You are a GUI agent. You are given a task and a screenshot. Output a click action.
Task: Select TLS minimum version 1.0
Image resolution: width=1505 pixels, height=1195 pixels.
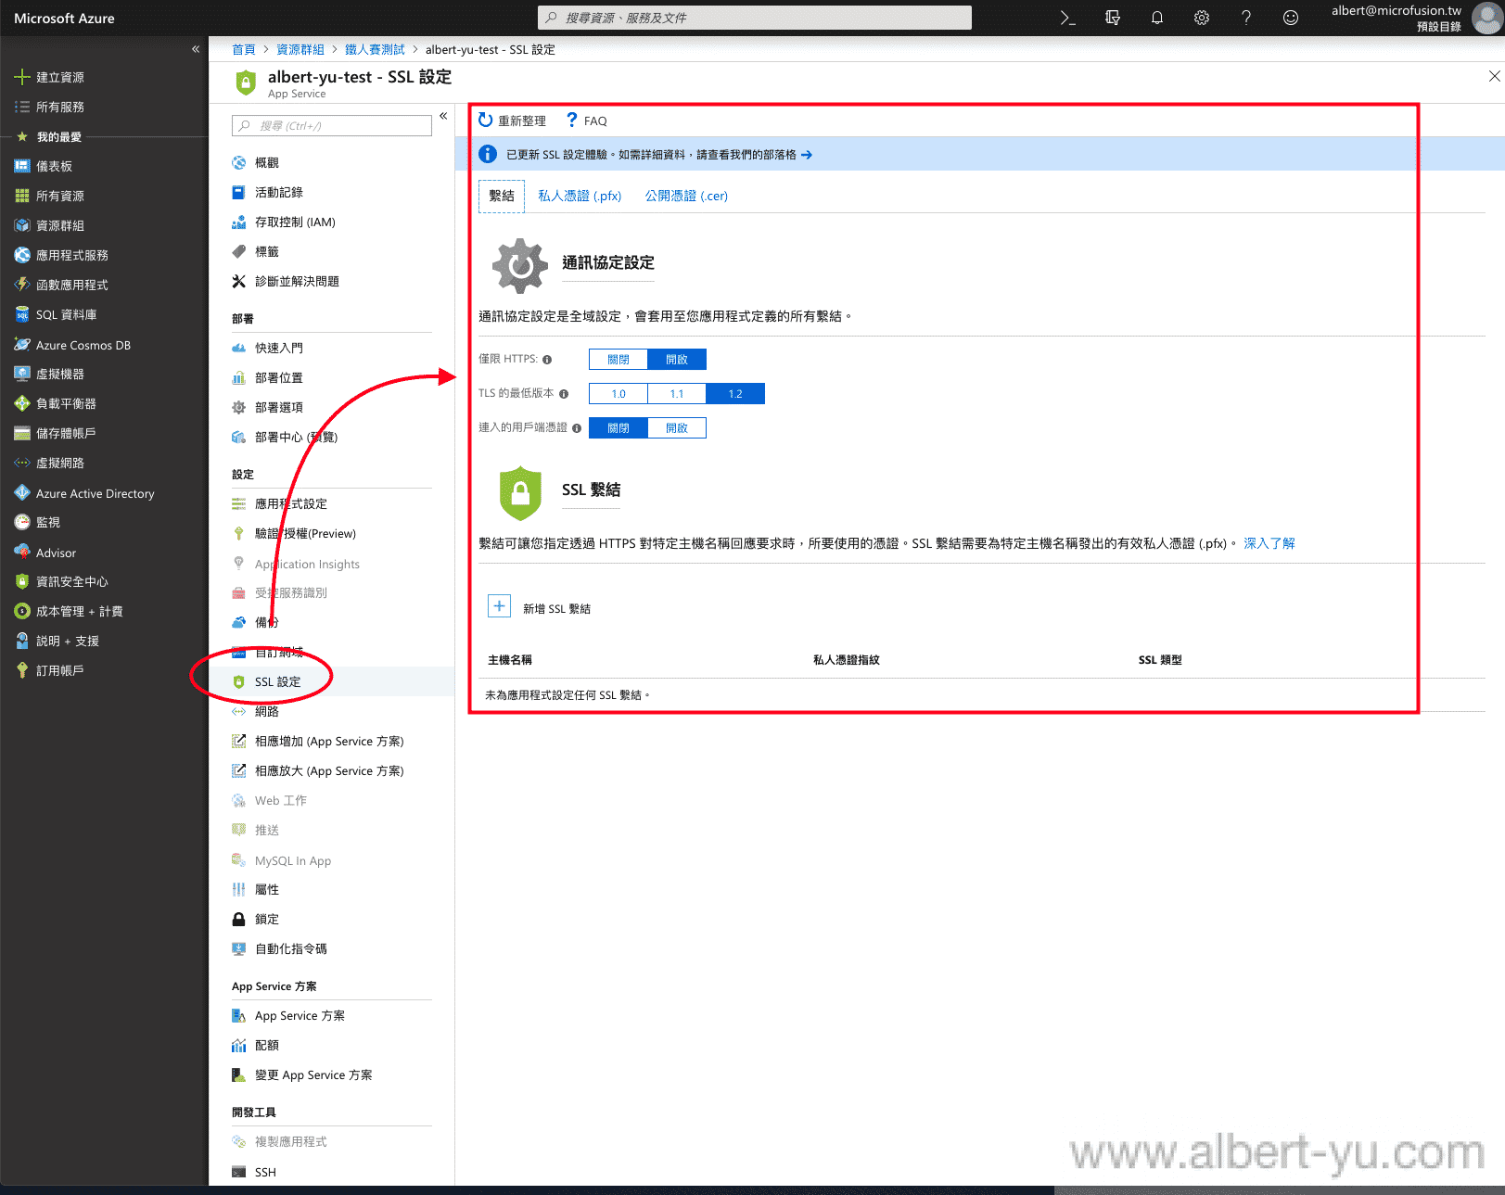(x=619, y=394)
